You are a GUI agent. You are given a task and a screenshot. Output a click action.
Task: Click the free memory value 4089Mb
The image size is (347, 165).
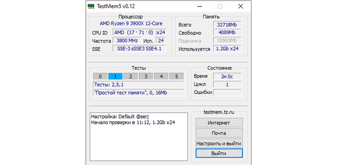pos(227,33)
